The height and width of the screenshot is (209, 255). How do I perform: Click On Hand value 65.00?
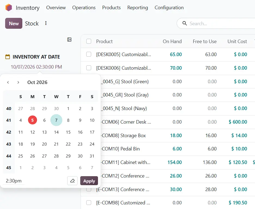(x=176, y=54)
